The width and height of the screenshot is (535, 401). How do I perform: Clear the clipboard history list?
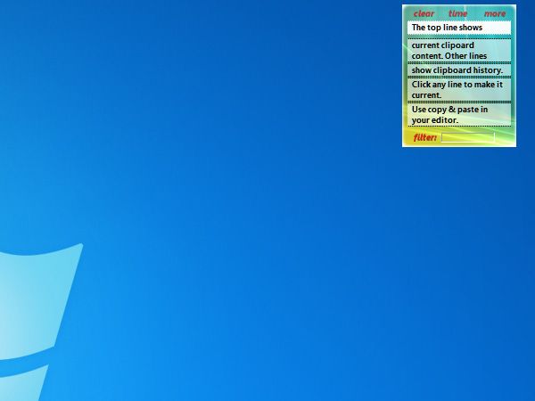424,13
